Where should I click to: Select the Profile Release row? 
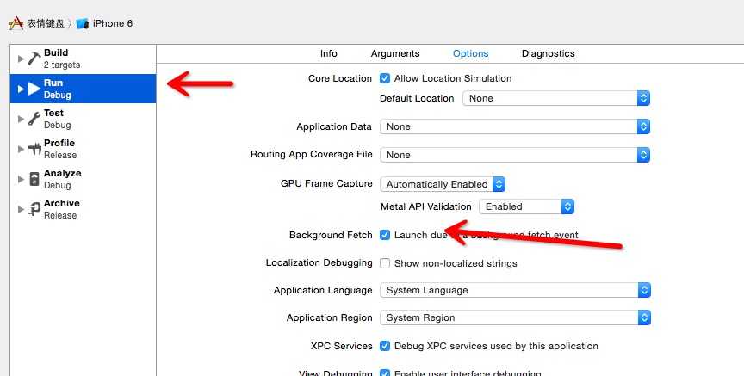(x=83, y=149)
